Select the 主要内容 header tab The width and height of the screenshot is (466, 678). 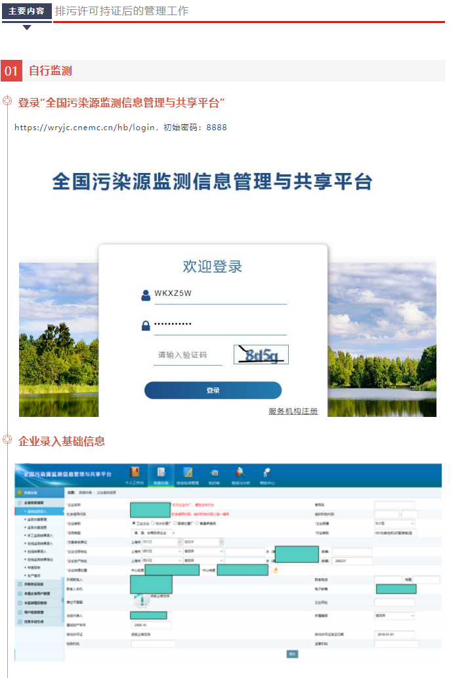coord(27,11)
